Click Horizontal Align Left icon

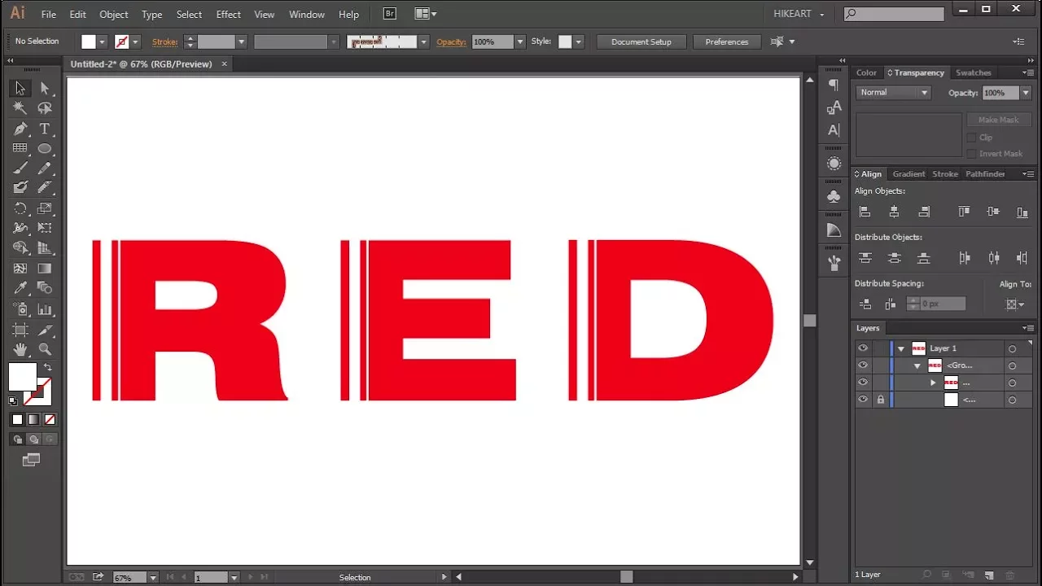(x=865, y=212)
